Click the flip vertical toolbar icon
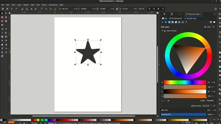This screenshot has width=221, height=124. [x=36, y=9]
